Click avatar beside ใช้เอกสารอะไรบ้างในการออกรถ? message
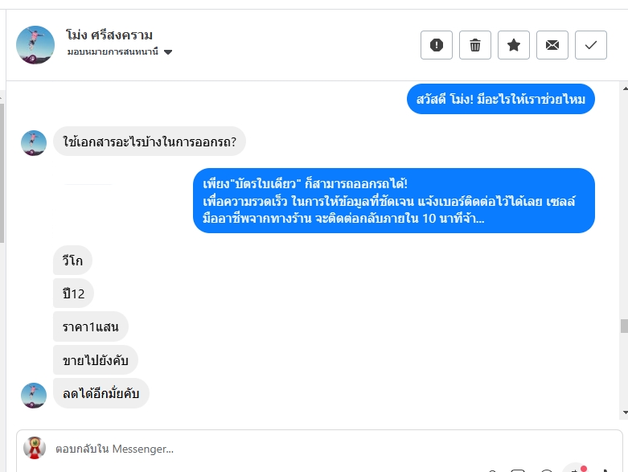 [x=34, y=143]
